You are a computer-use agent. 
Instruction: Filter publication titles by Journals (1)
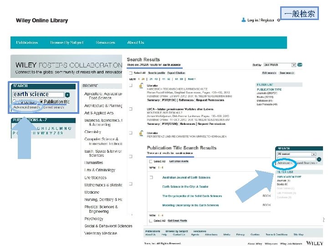(x=283, y=180)
